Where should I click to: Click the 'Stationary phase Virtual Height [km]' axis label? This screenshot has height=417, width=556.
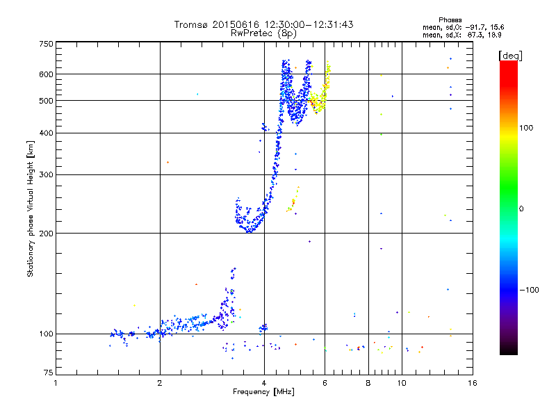coord(31,208)
